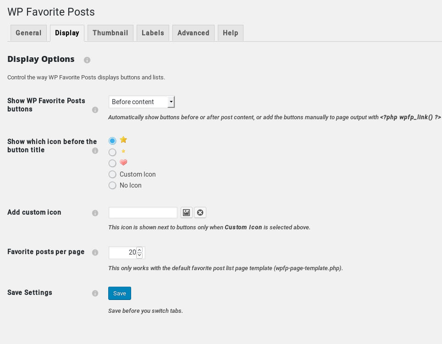Click the 'Display Options' heading
This screenshot has width=442, height=344.
(x=41, y=59)
